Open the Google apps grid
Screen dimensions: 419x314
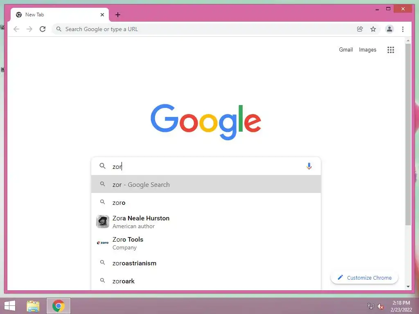pyautogui.click(x=391, y=49)
